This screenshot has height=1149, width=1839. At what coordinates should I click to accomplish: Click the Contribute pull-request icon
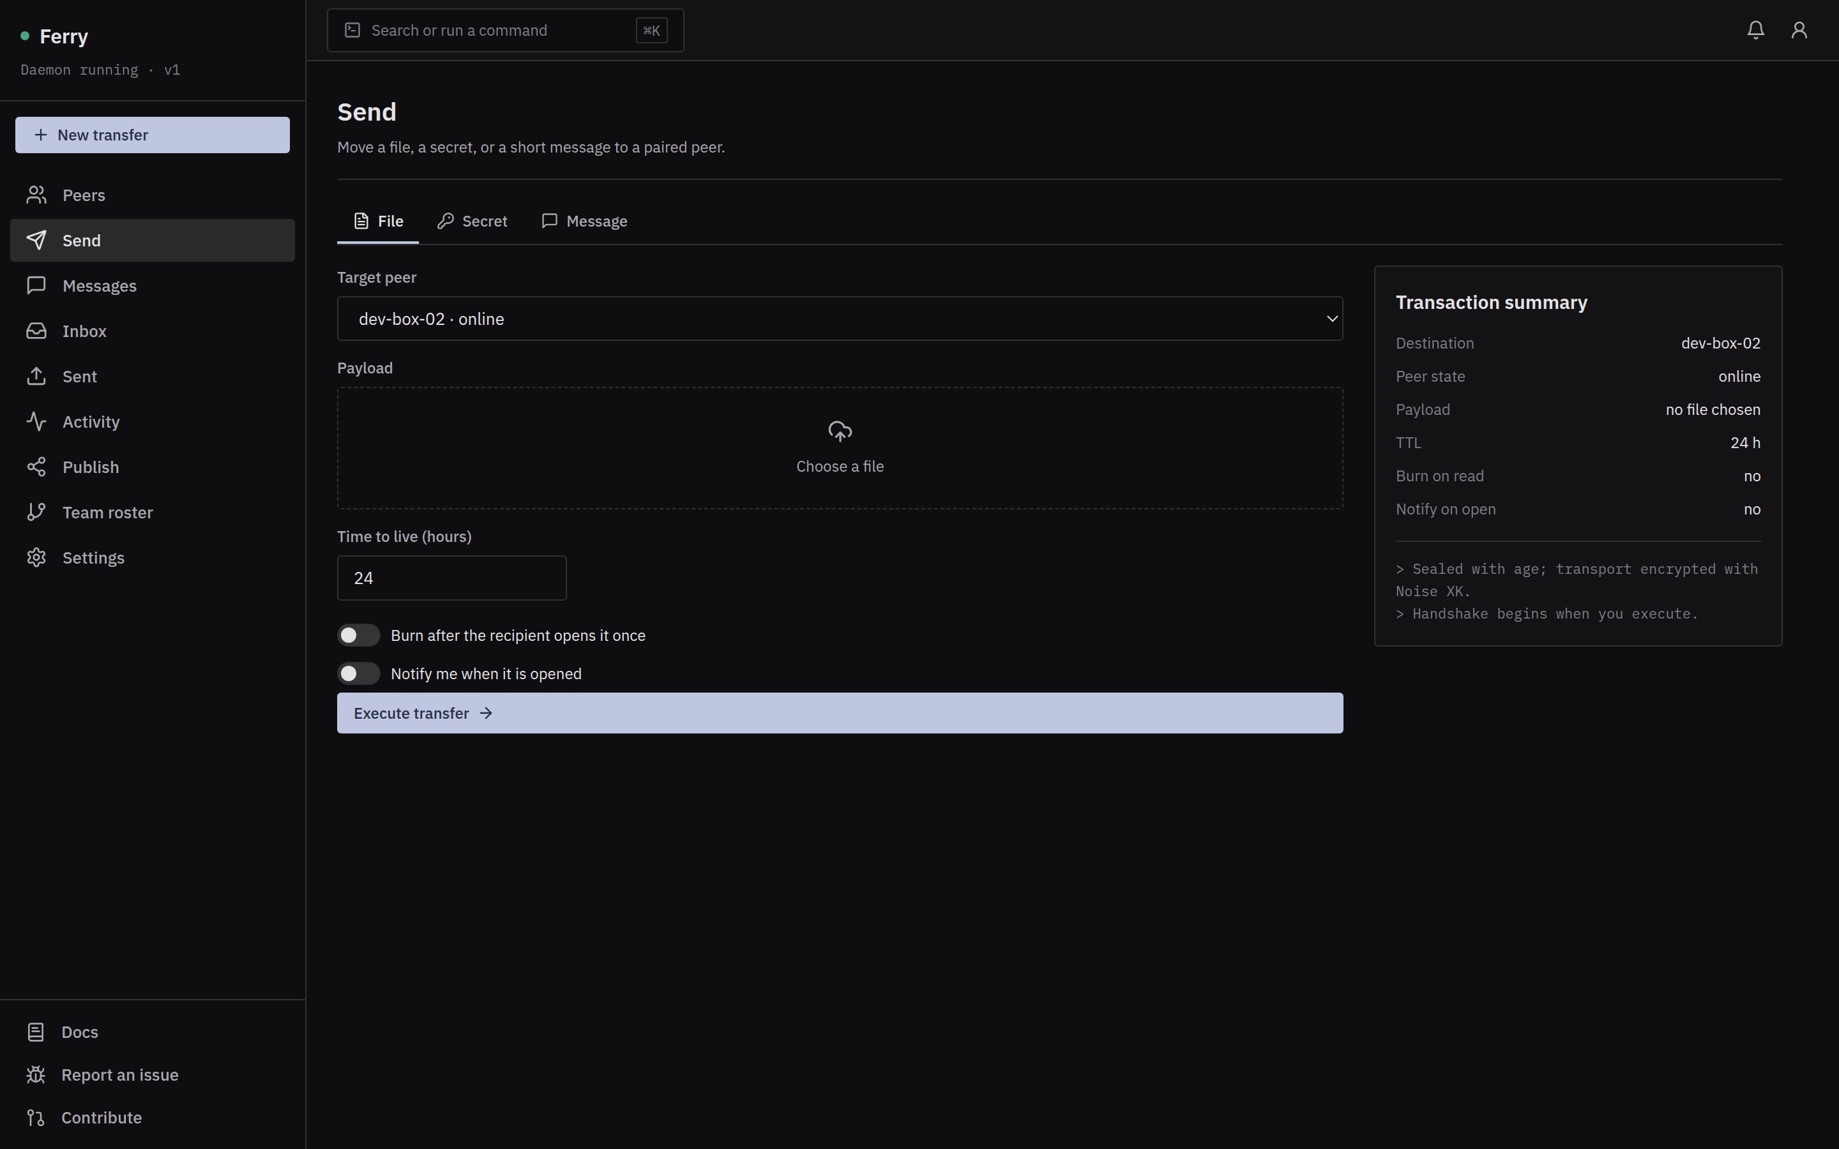(x=36, y=1118)
